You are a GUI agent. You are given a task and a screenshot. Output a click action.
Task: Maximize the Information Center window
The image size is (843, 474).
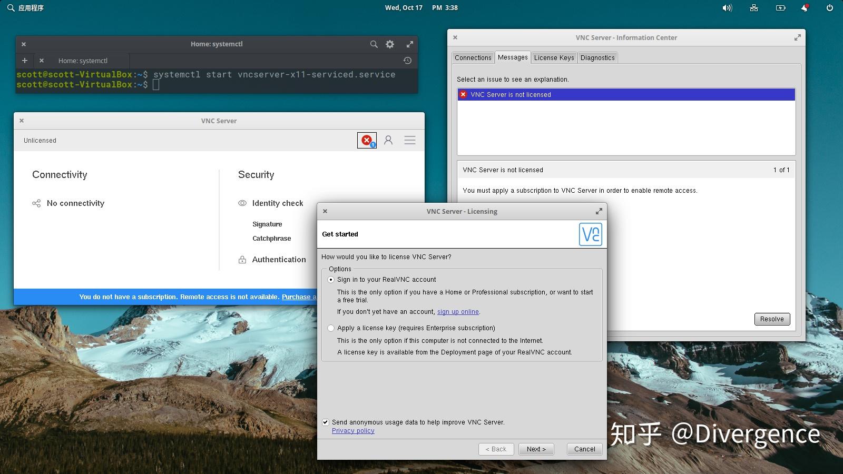point(797,38)
